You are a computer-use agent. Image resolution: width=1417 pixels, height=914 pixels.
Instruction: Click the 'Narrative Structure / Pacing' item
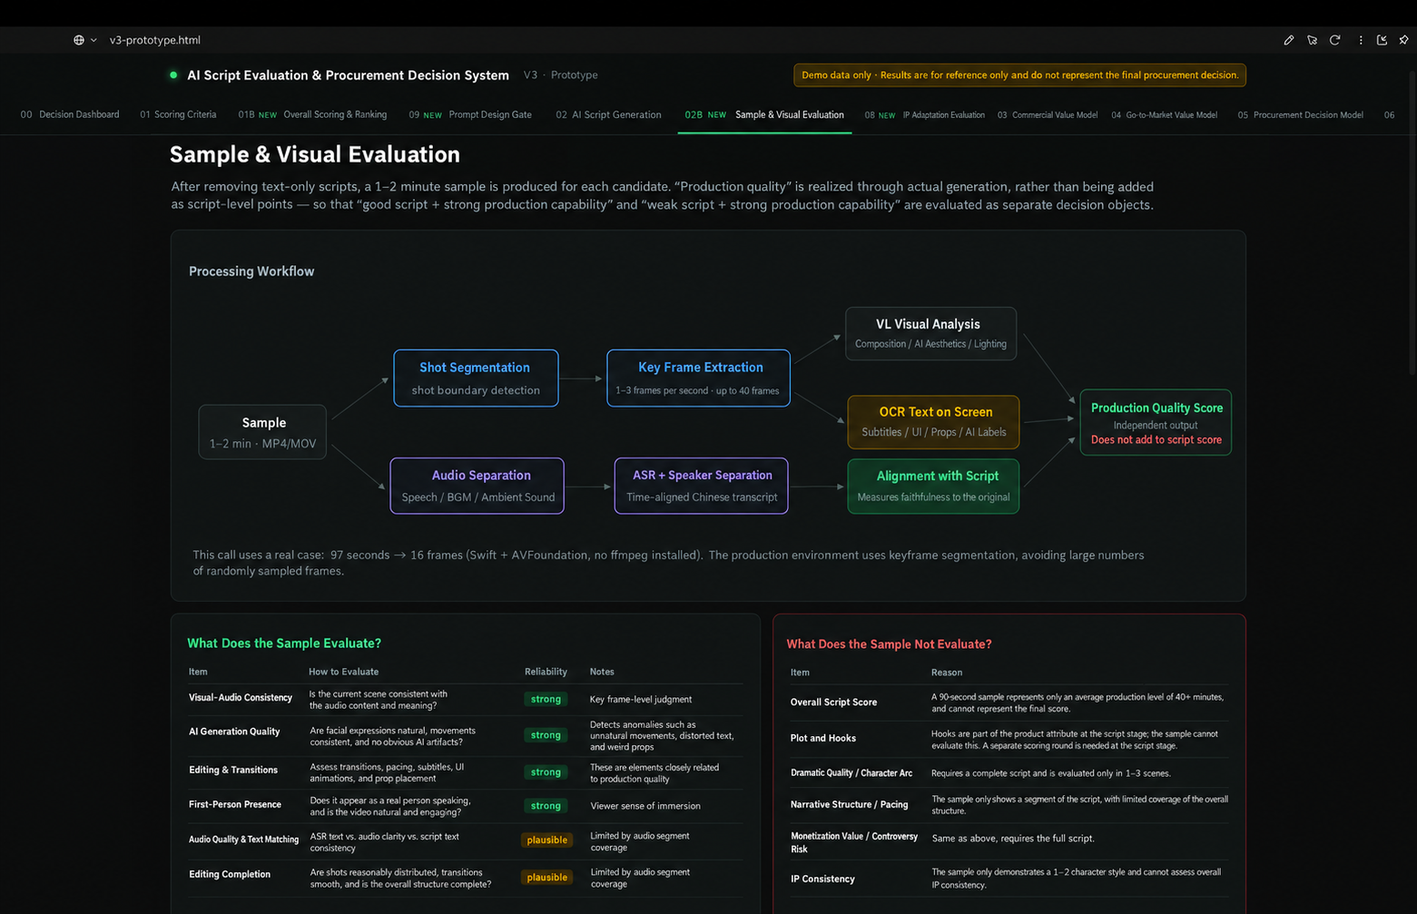coord(850,805)
